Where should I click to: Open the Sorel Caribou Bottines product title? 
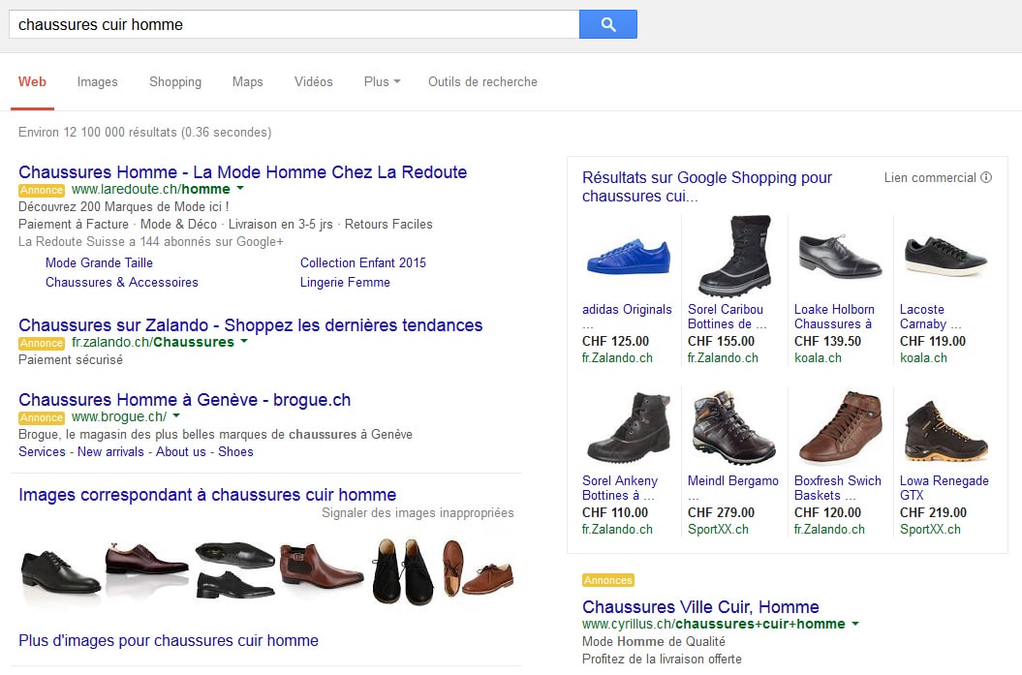pyautogui.click(x=727, y=317)
